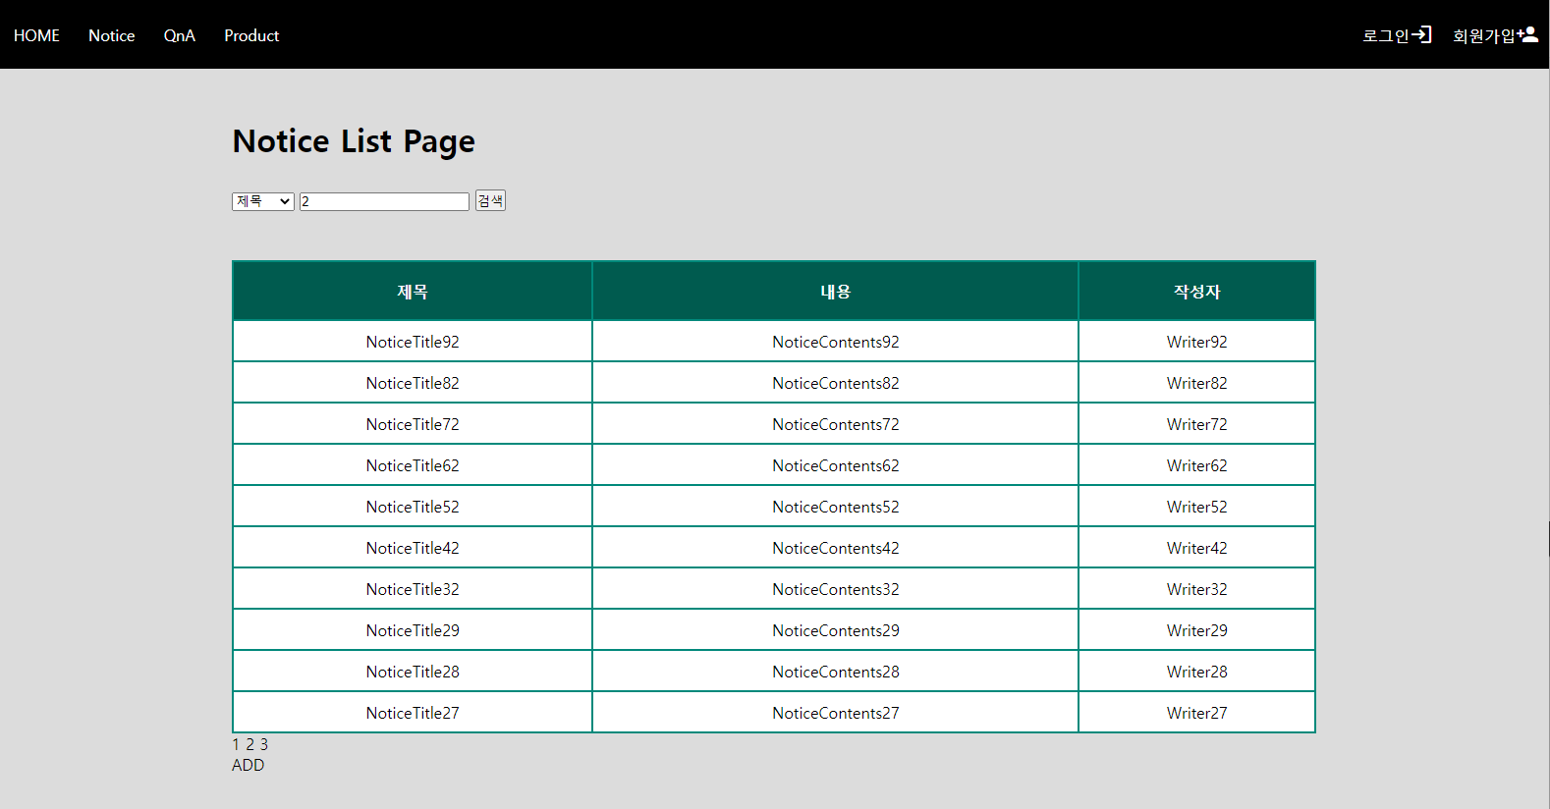Image resolution: width=1550 pixels, height=809 pixels.
Task: Click the Writer52 cell
Action: pos(1197,507)
